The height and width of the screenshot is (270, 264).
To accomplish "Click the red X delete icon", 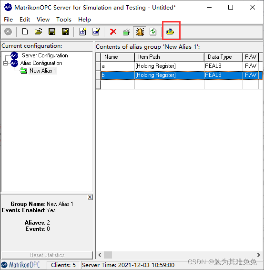I will tap(113, 32).
